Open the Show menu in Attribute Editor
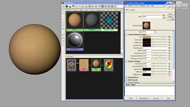 [x=148, y=6]
